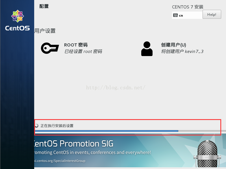Screen dimensions: 226x169
Task: Click the 正在执行安装后设置 status message
Action: point(57,126)
